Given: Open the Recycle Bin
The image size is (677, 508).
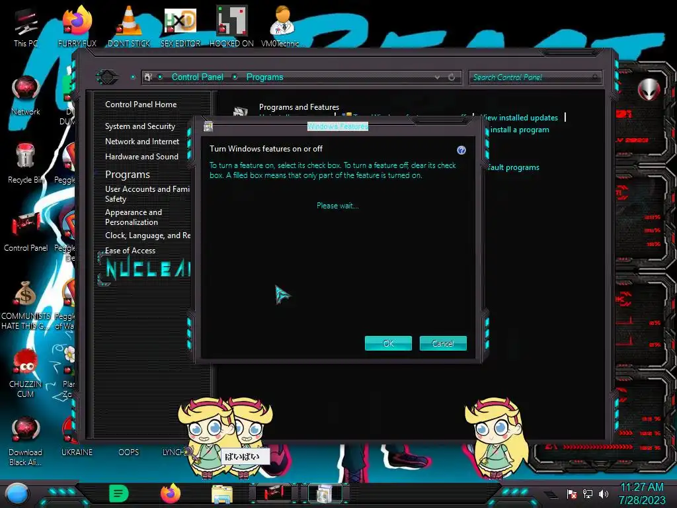Looking at the screenshot, I should (26, 163).
